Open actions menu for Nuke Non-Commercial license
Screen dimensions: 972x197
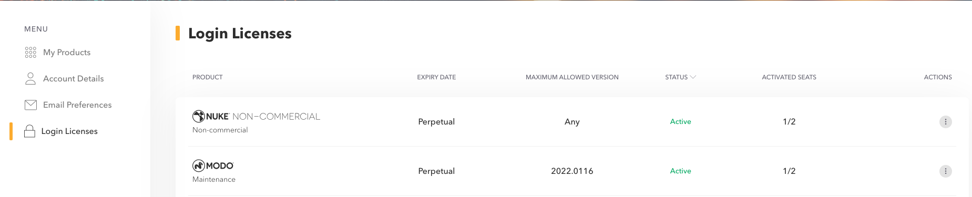point(945,122)
